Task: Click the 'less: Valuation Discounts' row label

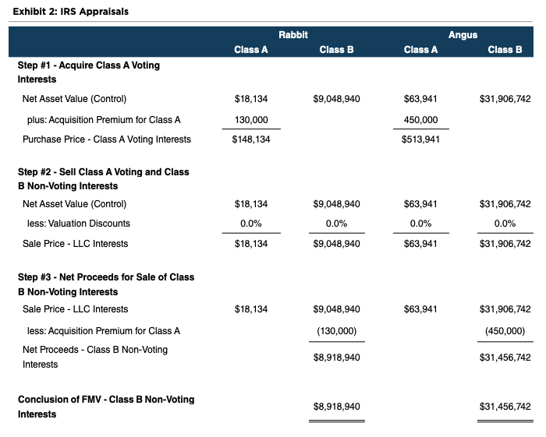Action: click(79, 224)
